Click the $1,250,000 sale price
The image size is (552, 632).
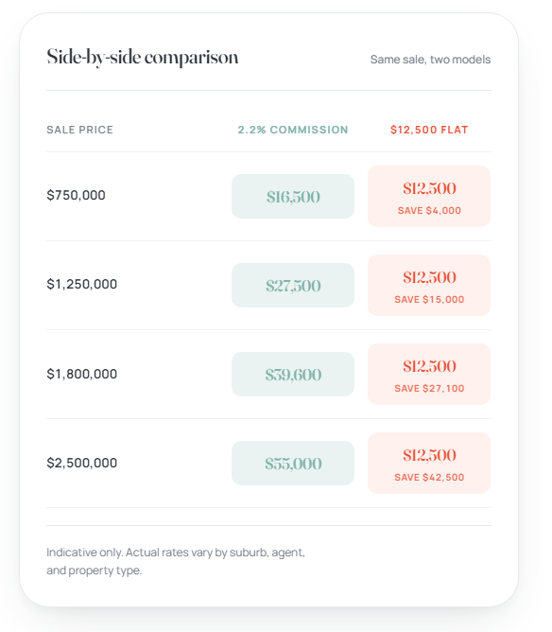(81, 284)
